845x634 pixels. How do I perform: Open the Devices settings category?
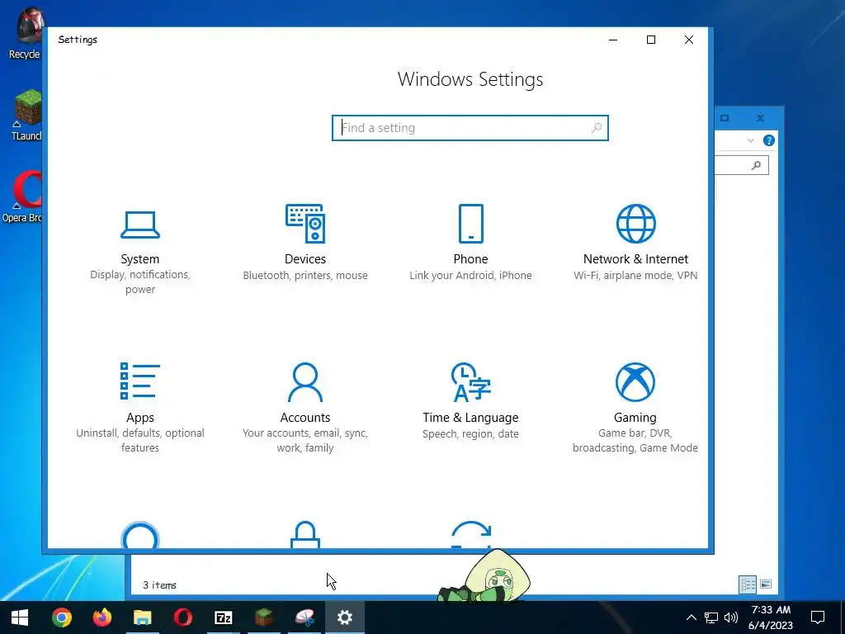[305, 243]
